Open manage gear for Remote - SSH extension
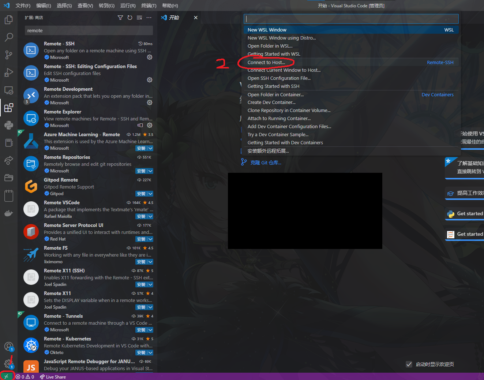This screenshot has height=380, width=484. click(x=150, y=57)
